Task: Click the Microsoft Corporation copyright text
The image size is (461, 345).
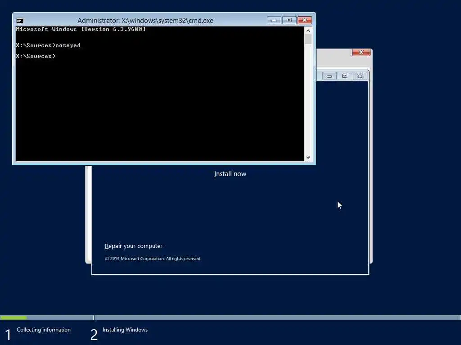Action: click(x=153, y=259)
